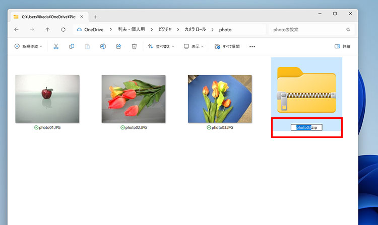Click the forward navigation arrow
The image size is (378, 225).
[x=32, y=30]
